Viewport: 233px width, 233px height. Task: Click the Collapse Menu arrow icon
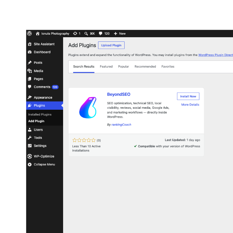(x=30, y=164)
